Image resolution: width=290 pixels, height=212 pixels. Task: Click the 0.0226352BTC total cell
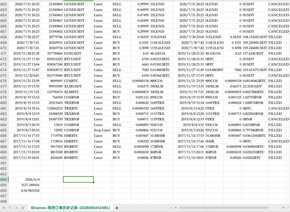[x=255, y=152]
